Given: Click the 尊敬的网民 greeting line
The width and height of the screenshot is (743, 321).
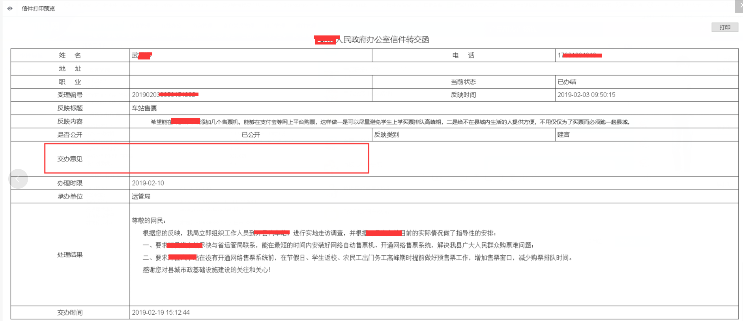Looking at the screenshot, I should click(x=149, y=221).
